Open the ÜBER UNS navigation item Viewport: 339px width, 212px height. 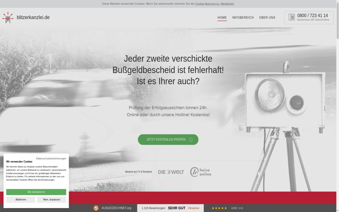click(267, 17)
